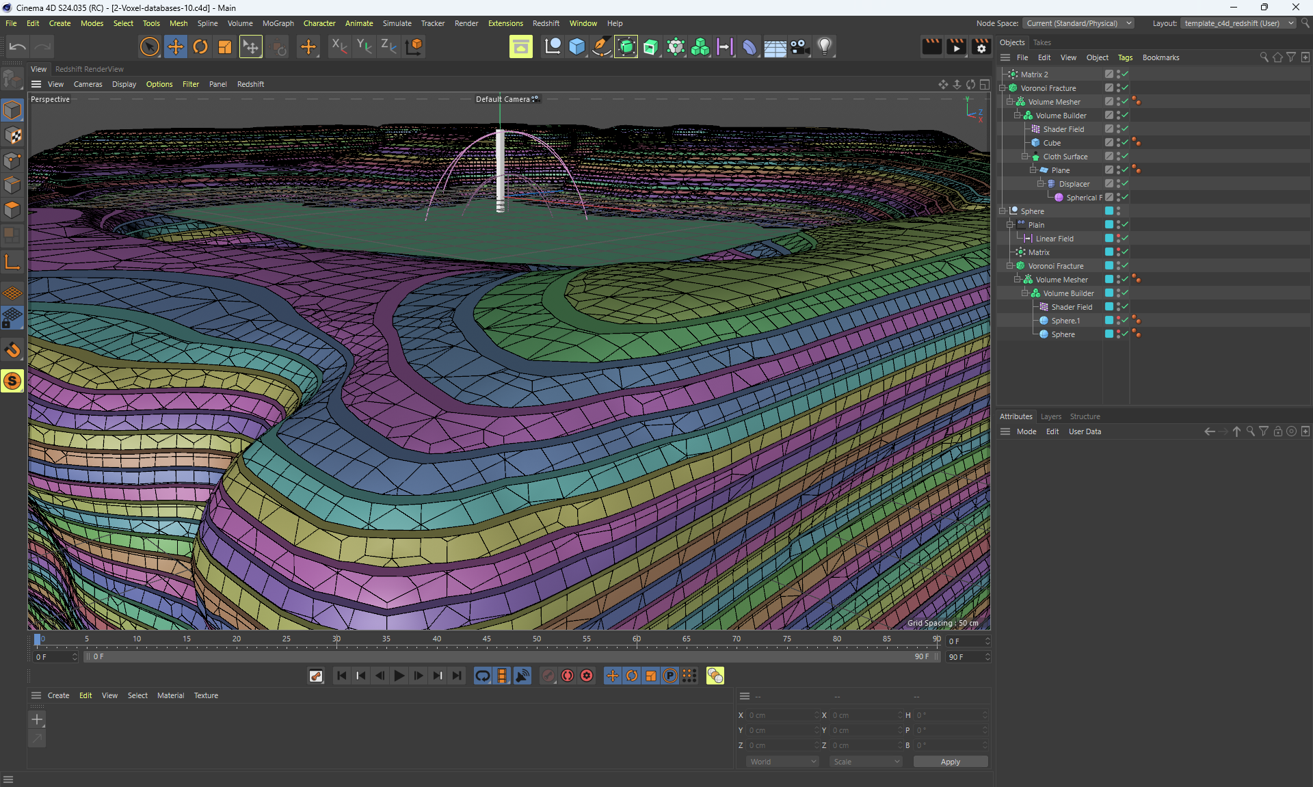Select the Rotate tool in top toolbar
The height and width of the screenshot is (787, 1313).
click(x=200, y=46)
